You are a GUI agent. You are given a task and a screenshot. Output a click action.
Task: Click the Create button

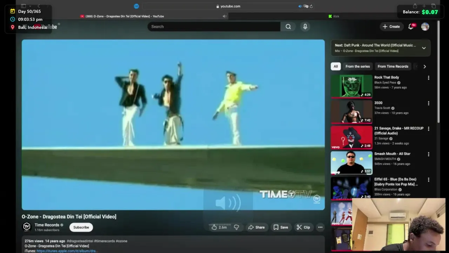click(391, 27)
